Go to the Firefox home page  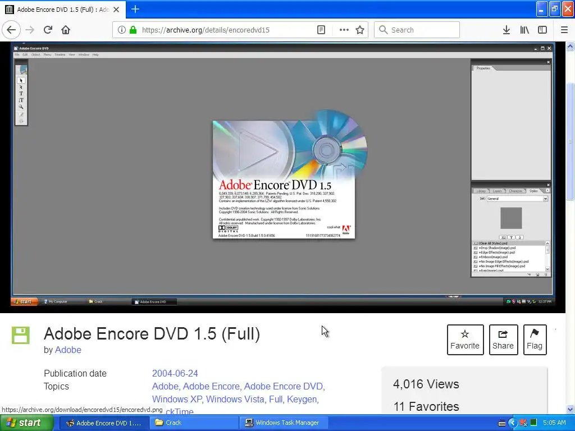(66, 30)
